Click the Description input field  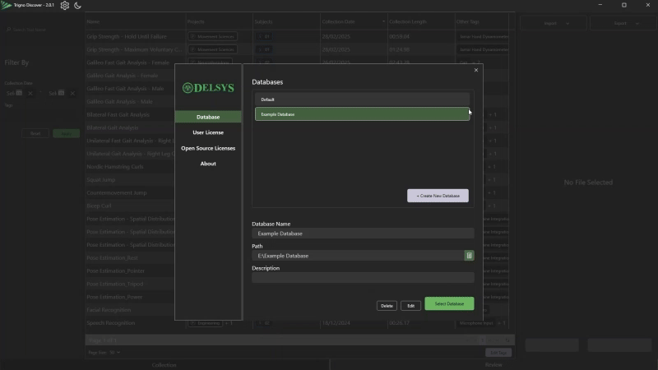(x=363, y=277)
